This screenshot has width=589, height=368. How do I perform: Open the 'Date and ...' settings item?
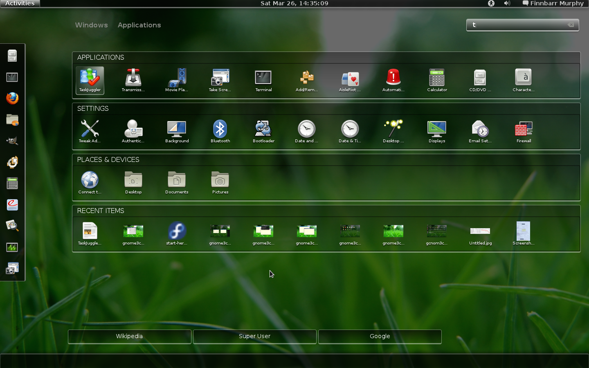(x=307, y=132)
